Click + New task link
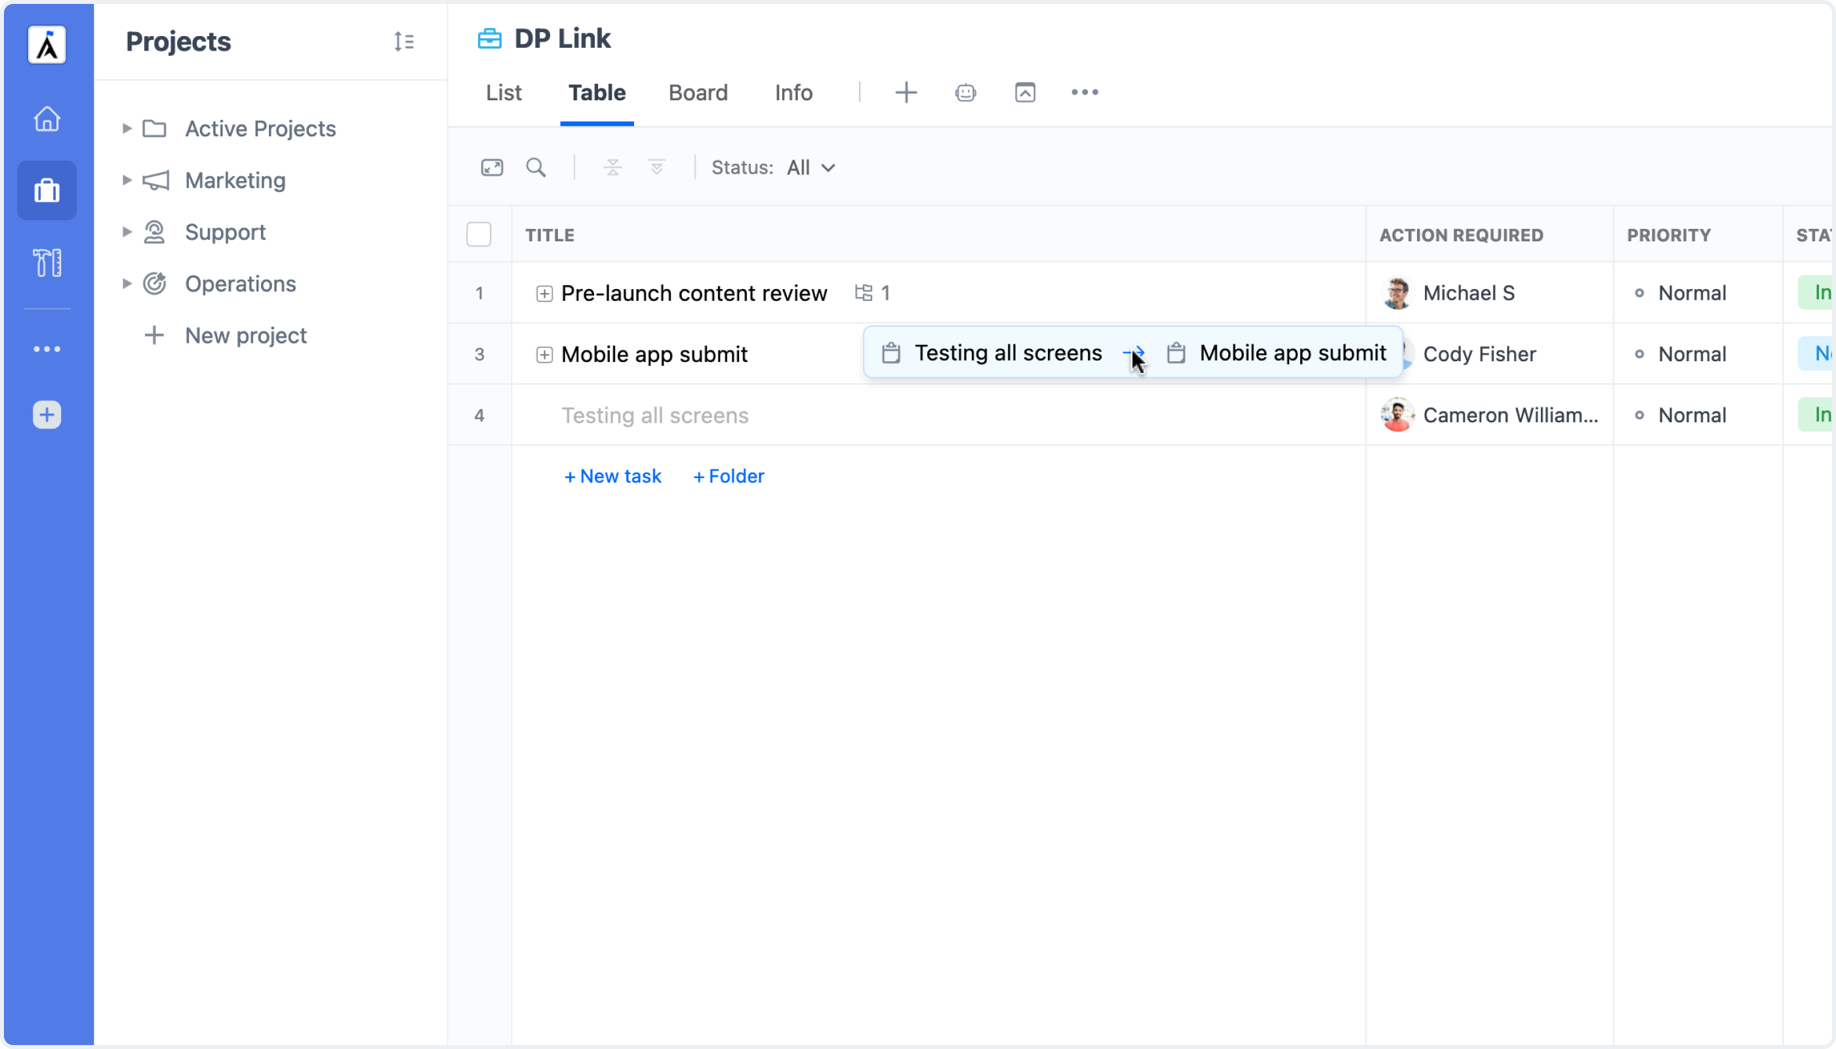 [612, 476]
